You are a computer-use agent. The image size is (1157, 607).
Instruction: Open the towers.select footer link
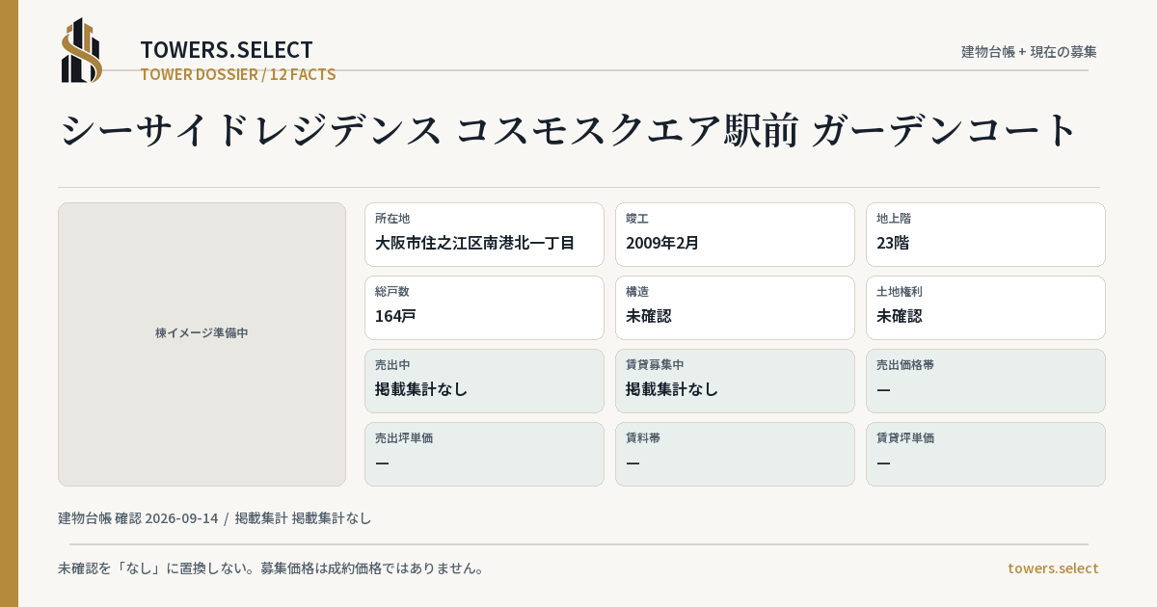[1053, 567]
